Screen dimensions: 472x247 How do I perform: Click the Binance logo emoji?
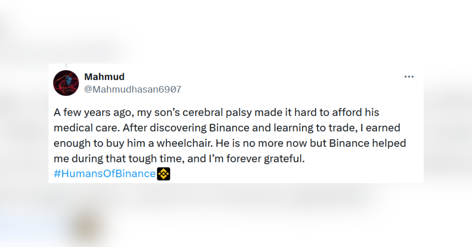(x=164, y=174)
